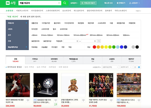Sort by 높은 가격순

coord(42,67)
